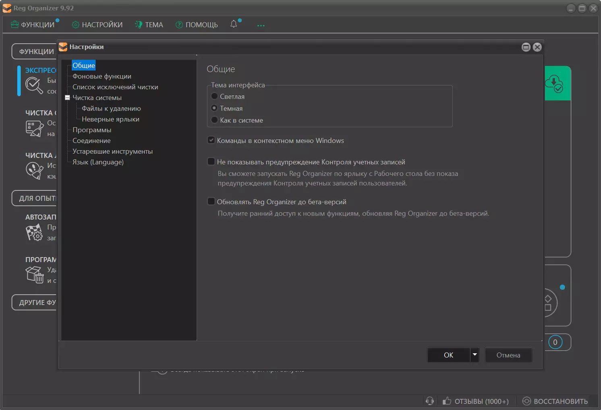Click the thumbs-up reviews icon
Viewport: 601px width, 410px height.
coord(447,401)
